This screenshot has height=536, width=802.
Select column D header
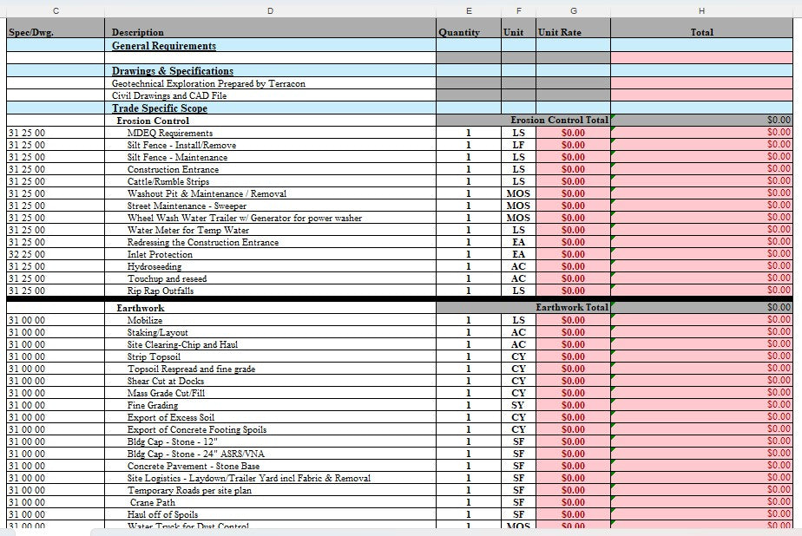(270, 10)
